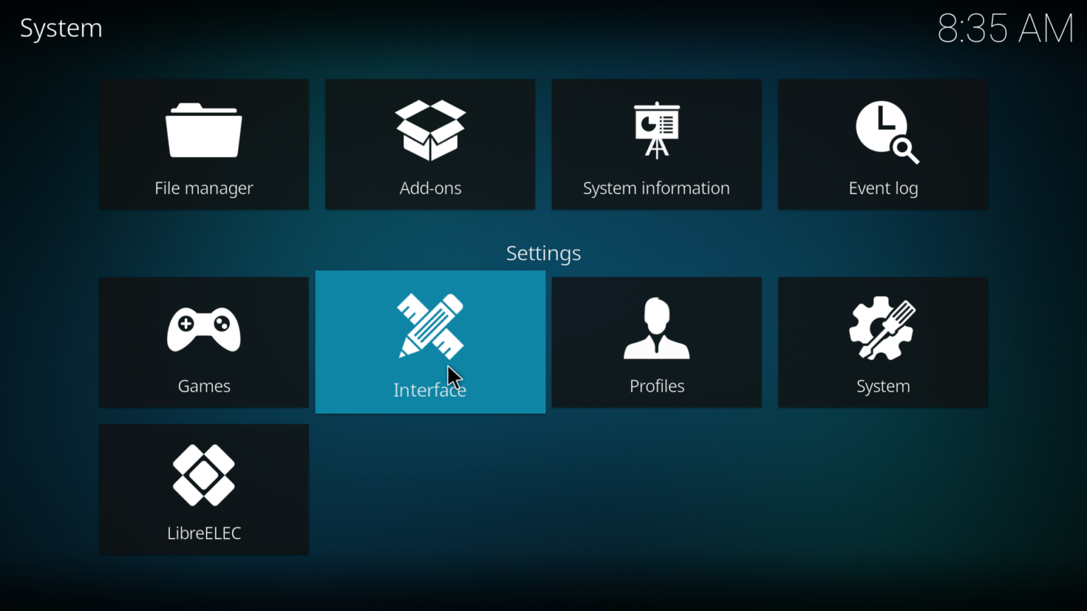Select the Interface pencil and ruler icon
This screenshot has width=1087, height=611.
pos(430,326)
